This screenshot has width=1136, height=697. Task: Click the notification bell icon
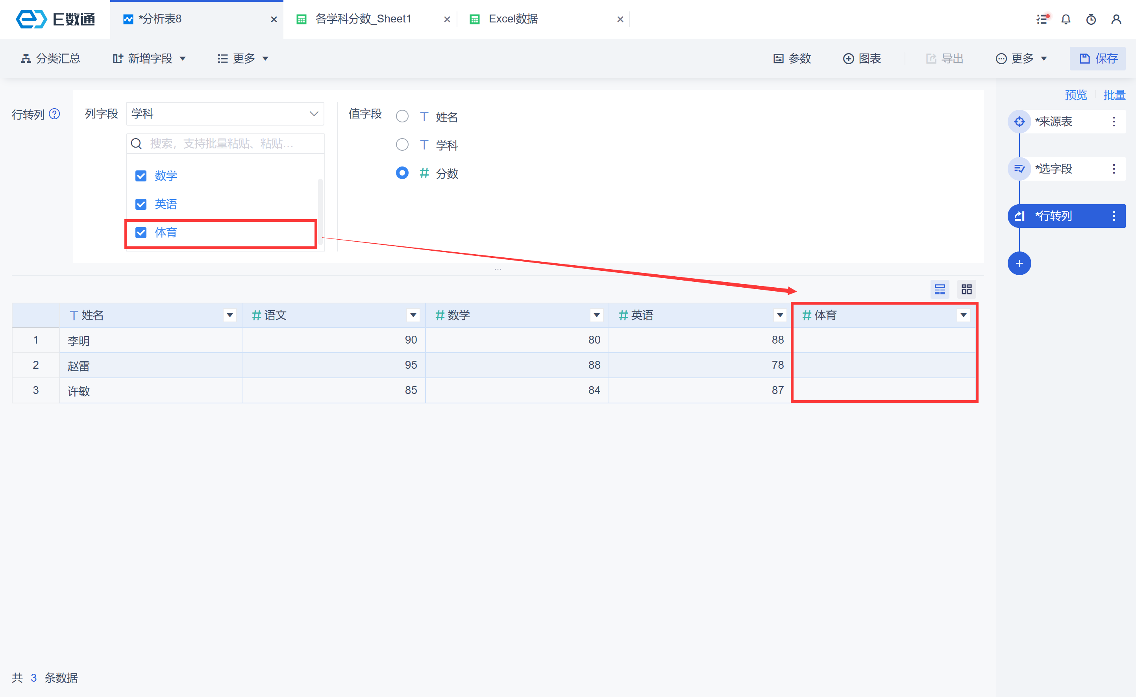coord(1066,19)
